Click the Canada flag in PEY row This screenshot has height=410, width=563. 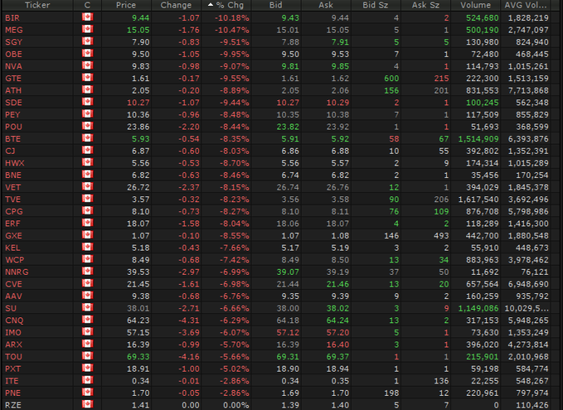tap(87, 113)
